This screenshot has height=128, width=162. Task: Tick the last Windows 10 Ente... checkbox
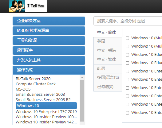tap(127, 113)
